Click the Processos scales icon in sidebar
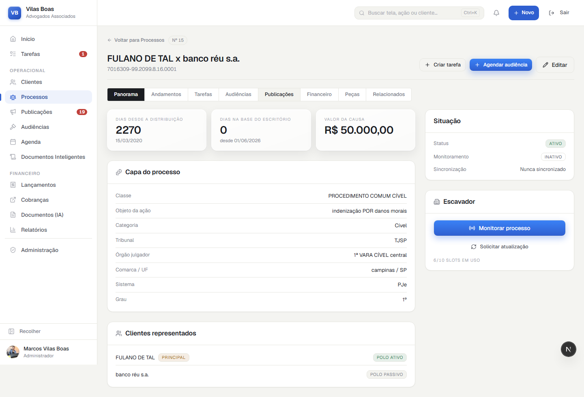The height and width of the screenshot is (397, 584). [x=13, y=97]
